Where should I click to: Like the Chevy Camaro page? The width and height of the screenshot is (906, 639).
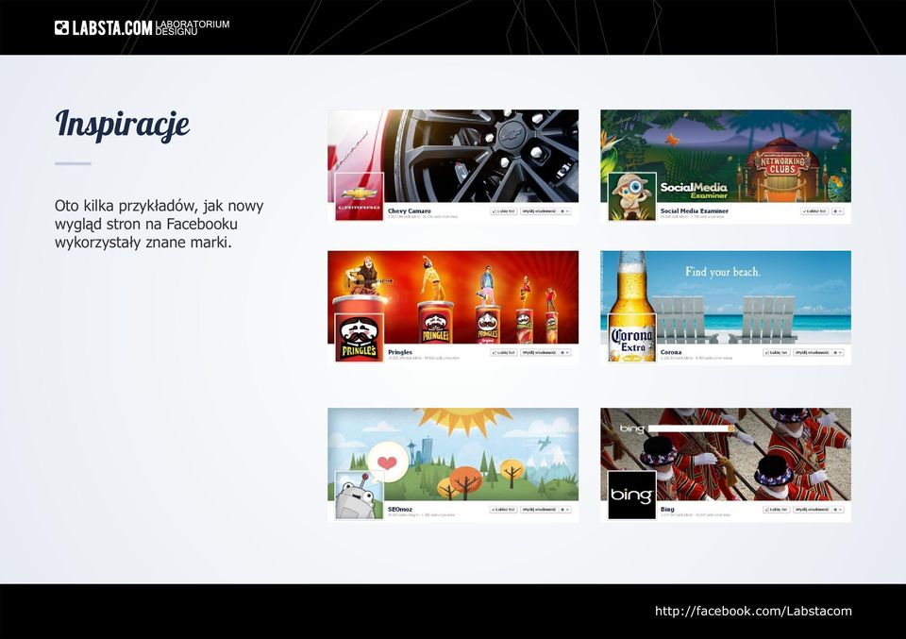(x=503, y=211)
